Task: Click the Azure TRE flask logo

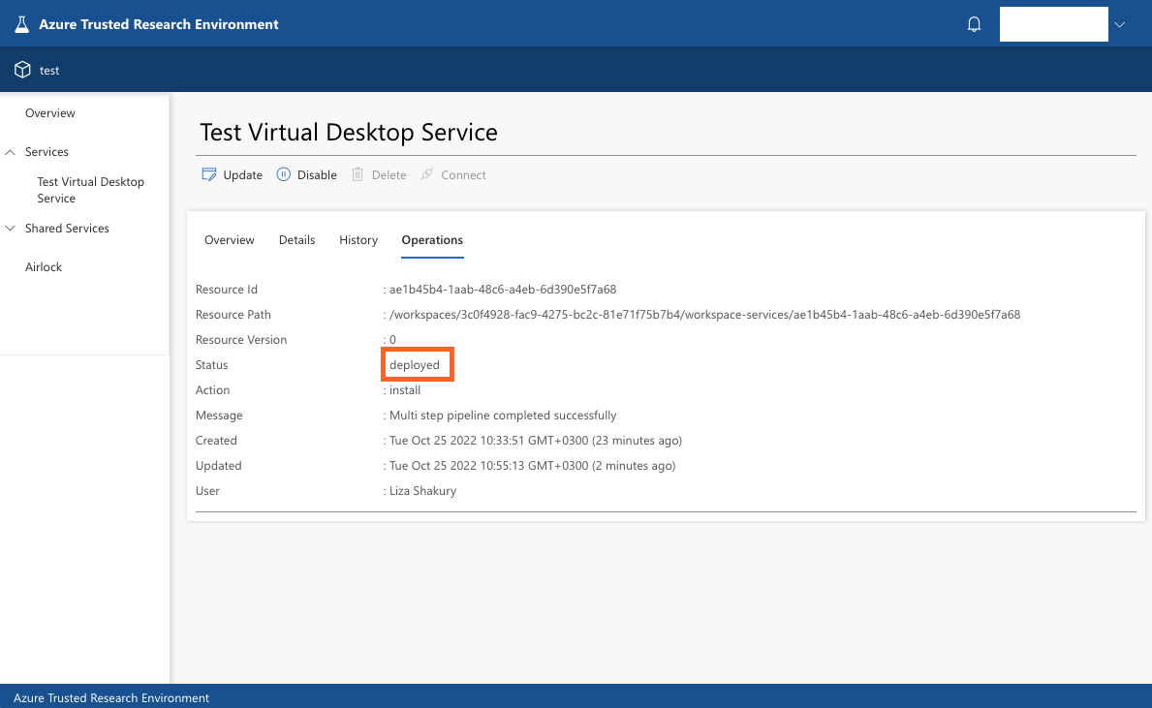Action: (21, 22)
